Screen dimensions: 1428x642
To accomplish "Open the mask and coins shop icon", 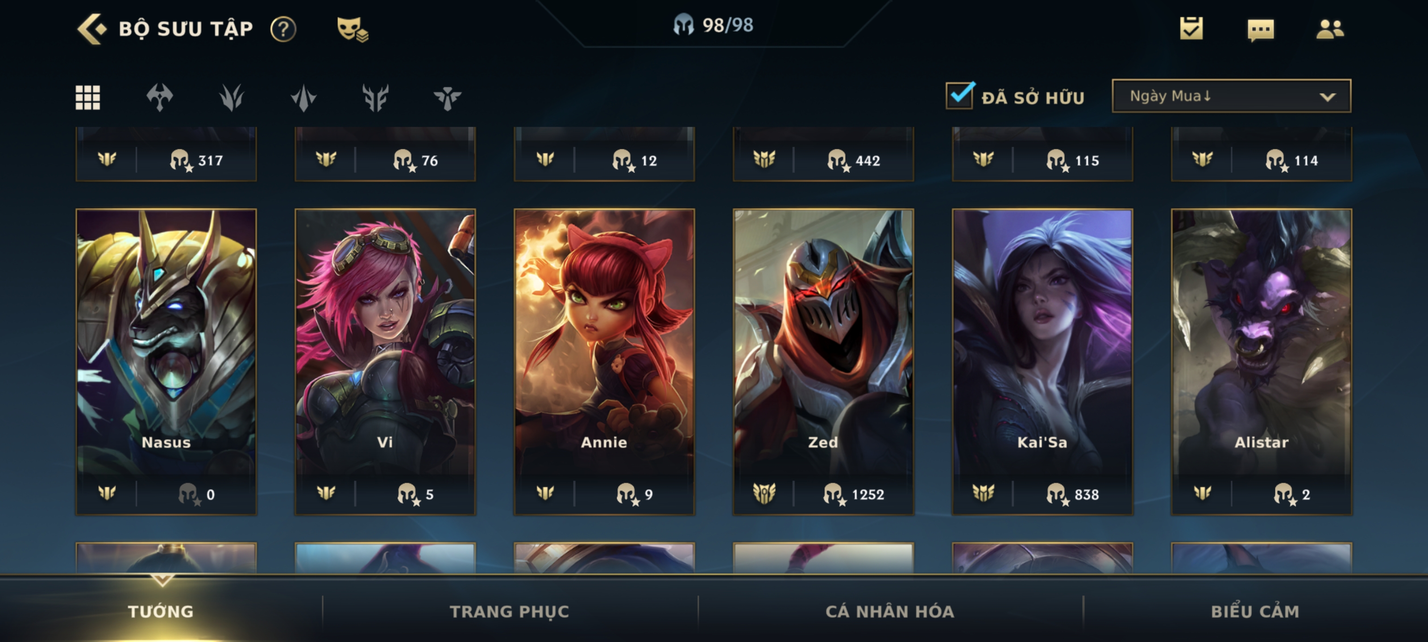I will tap(353, 29).
